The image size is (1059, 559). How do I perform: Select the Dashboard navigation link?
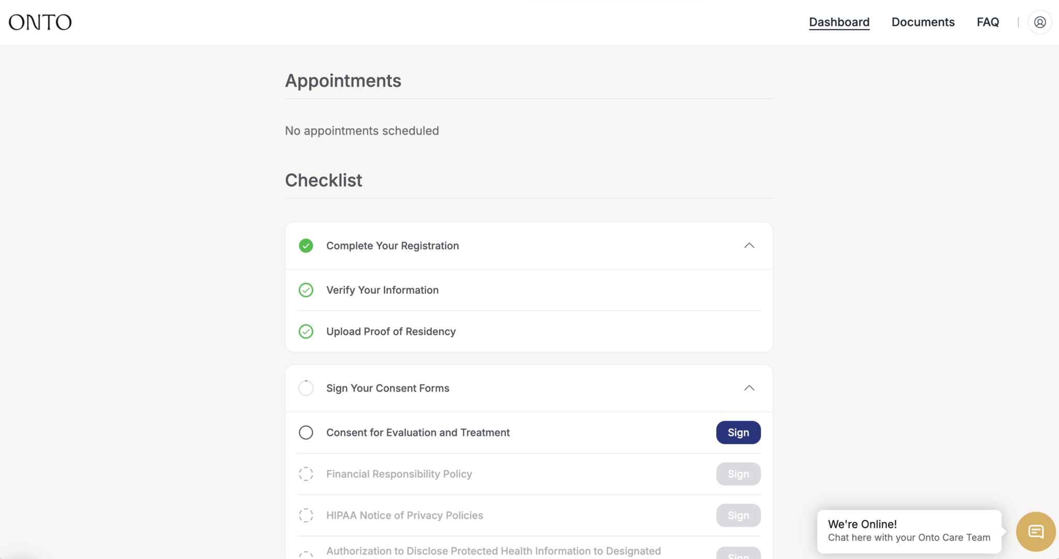839,22
